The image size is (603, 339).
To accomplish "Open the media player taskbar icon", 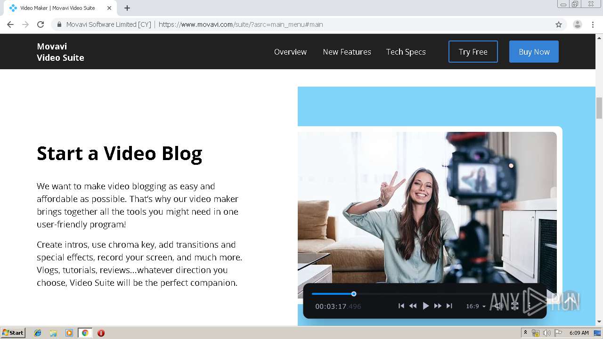I will point(69,333).
